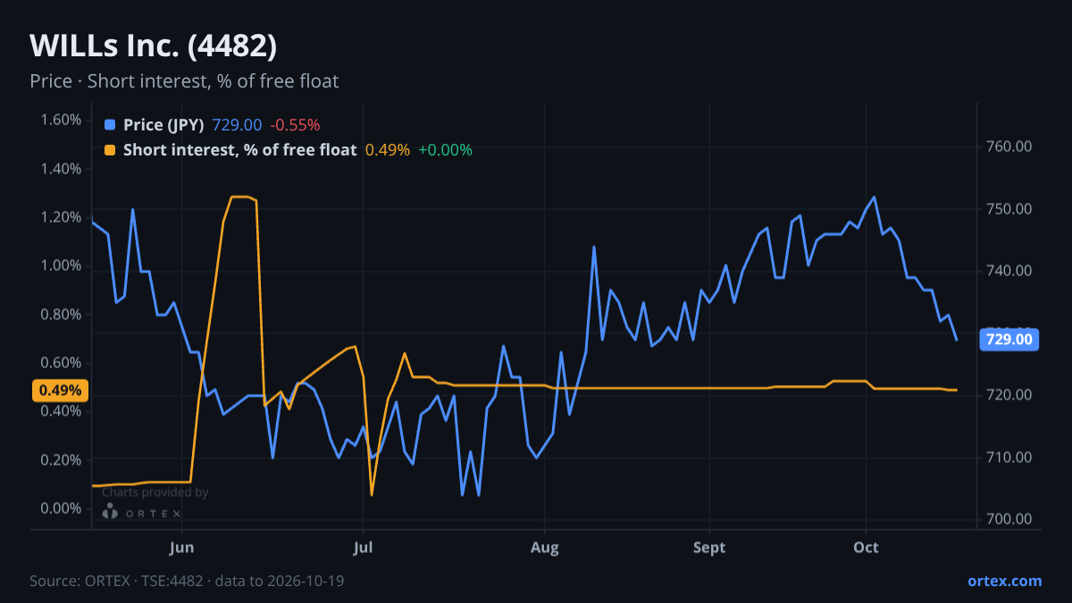Click the 0.80% left axis label
Image resolution: width=1072 pixels, height=603 pixels.
[61, 314]
